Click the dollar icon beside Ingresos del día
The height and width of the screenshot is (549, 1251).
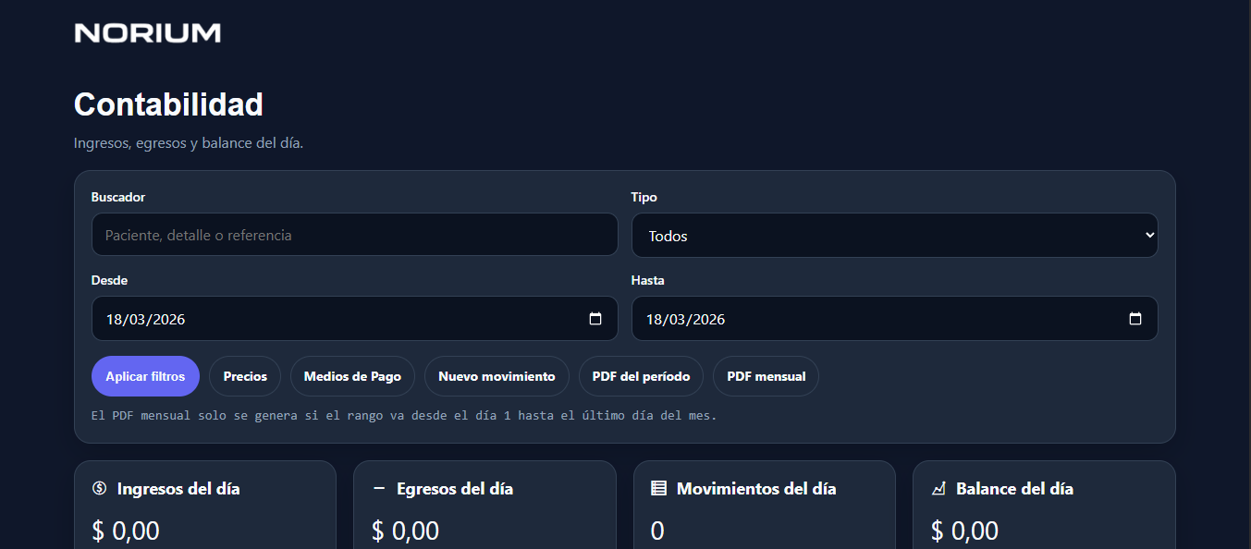click(100, 489)
